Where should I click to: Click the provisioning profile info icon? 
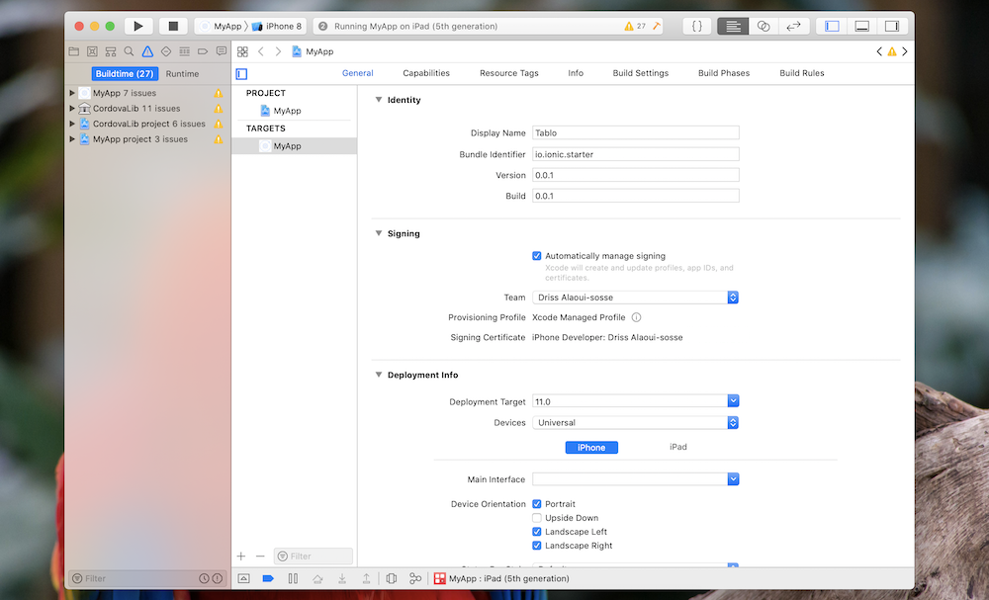pyautogui.click(x=636, y=317)
